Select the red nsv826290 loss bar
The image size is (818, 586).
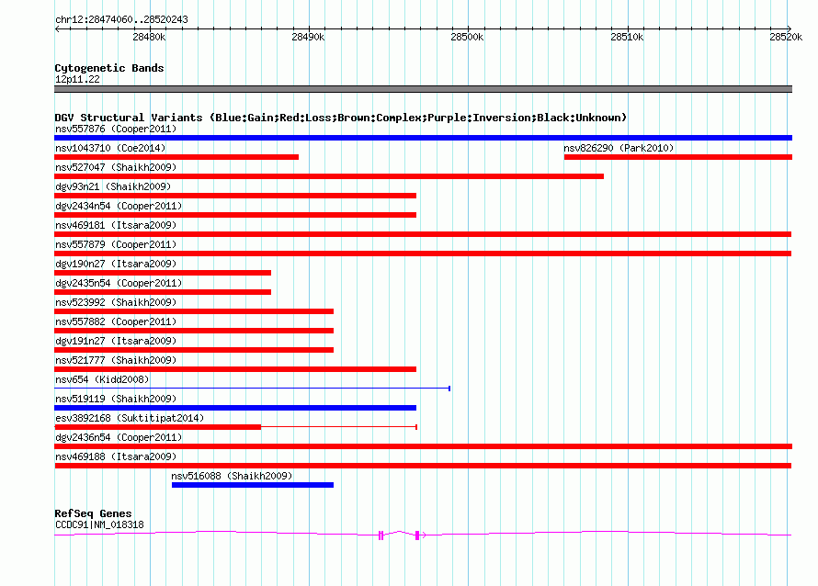tap(678, 157)
